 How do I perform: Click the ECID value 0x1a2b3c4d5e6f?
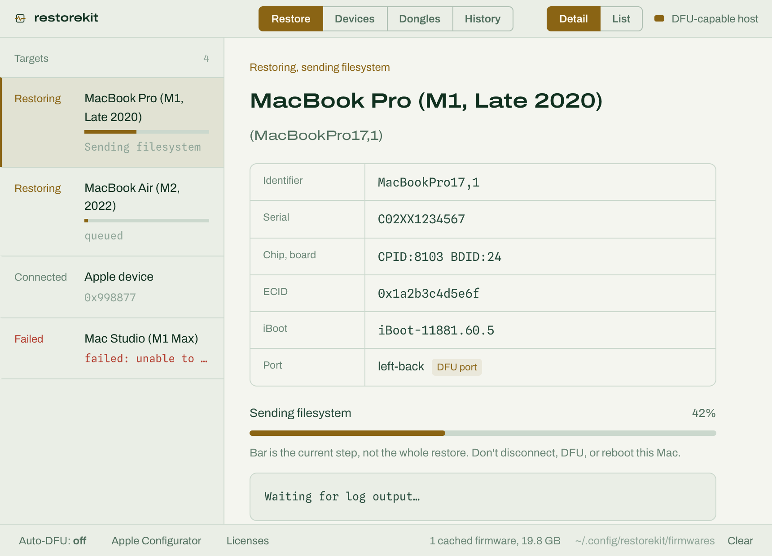click(x=429, y=294)
